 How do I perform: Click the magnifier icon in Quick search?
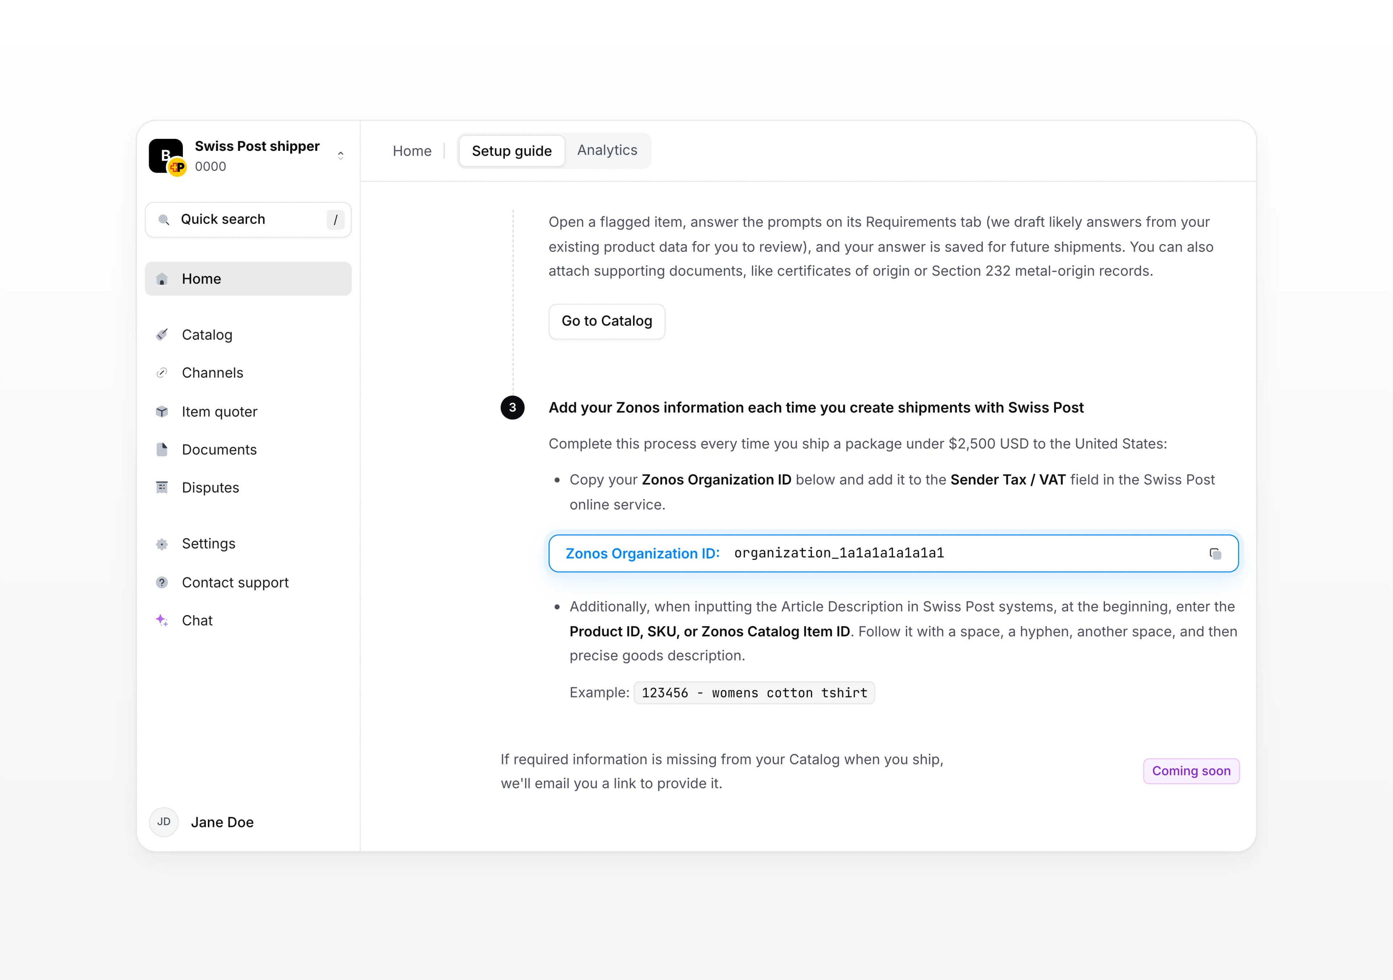(163, 219)
